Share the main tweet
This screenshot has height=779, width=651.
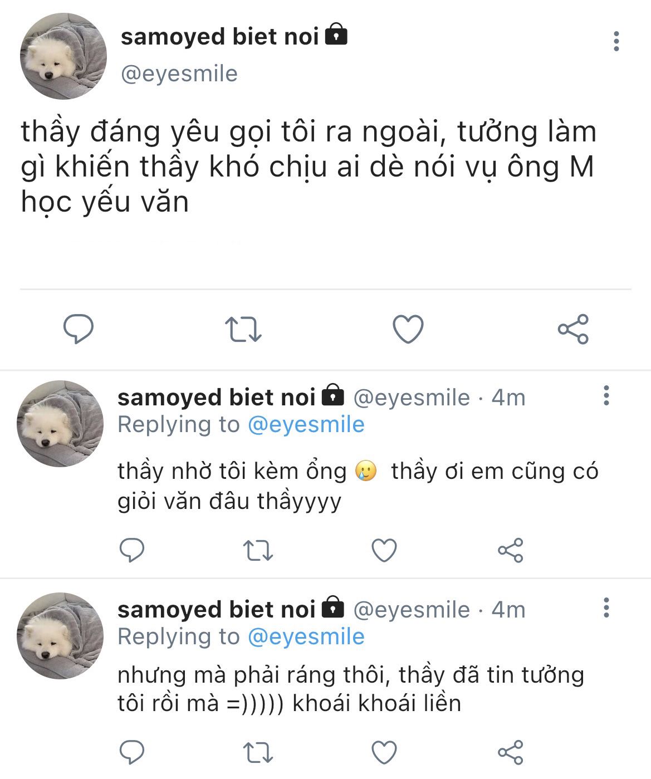pyautogui.click(x=573, y=329)
